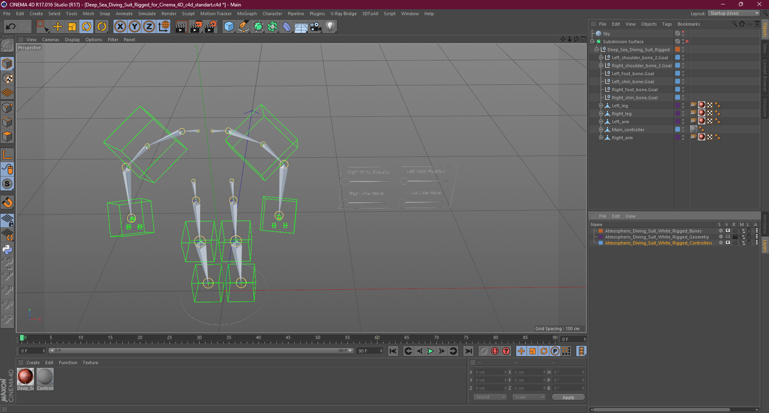Go to end of animation
Viewport: 769px width, 413px height.
click(x=468, y=351)
